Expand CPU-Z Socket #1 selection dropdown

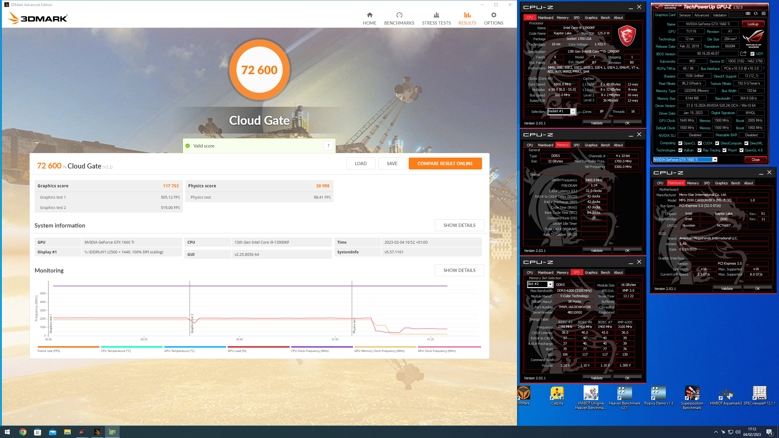pyautogui.click(x=573, y=112)
